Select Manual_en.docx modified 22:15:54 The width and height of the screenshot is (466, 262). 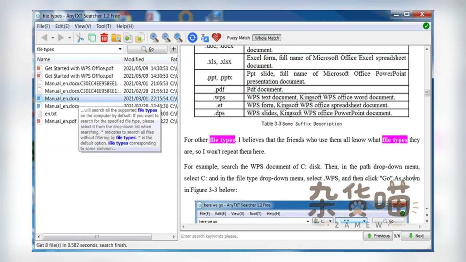click(x=107, y=99)
